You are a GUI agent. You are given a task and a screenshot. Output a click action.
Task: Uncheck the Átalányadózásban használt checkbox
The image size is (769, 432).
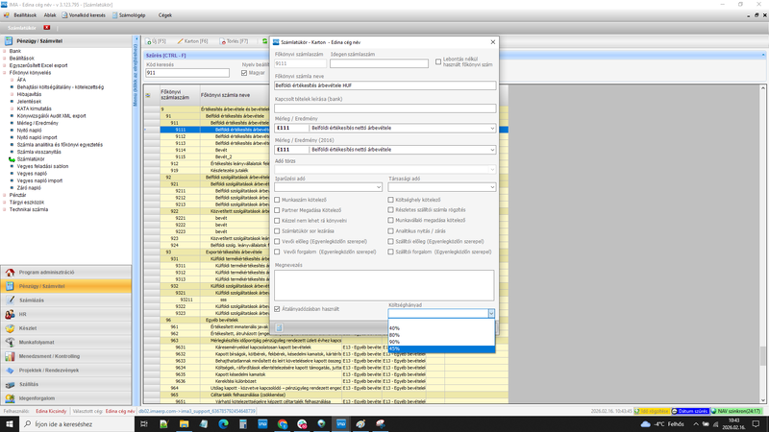click(278, 308)
